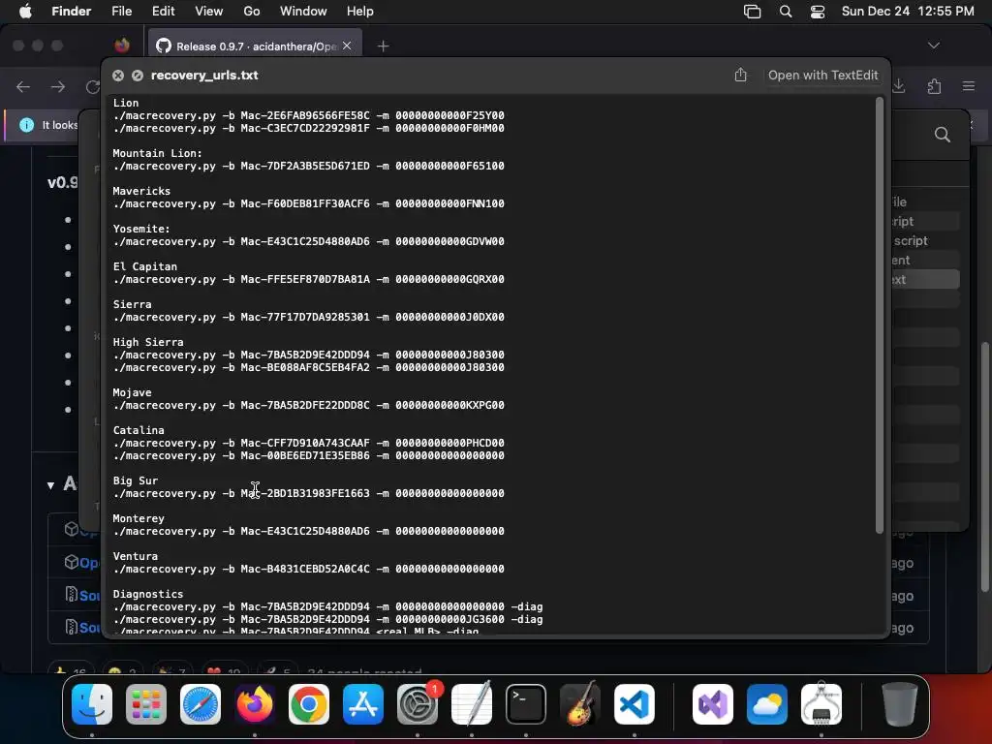
Task: Open the Go menu
Action: (252, 12)
